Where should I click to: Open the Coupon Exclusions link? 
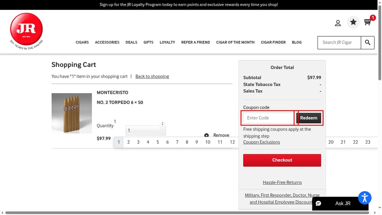261,142
